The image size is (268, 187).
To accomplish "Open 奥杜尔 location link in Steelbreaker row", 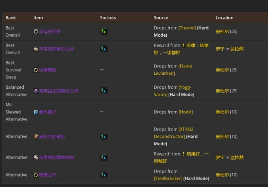I will [x=222, y=175].
